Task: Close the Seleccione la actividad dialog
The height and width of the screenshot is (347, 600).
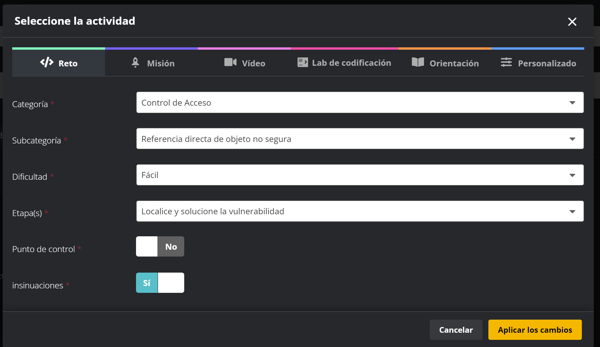Action: click(x=572, y=22)
